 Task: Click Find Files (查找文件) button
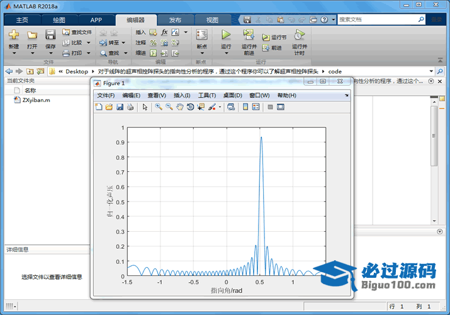pyautogui.click(x=77, y=32)
